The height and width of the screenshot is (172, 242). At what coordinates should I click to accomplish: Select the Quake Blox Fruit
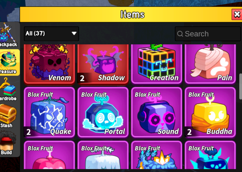coord(49,113)
